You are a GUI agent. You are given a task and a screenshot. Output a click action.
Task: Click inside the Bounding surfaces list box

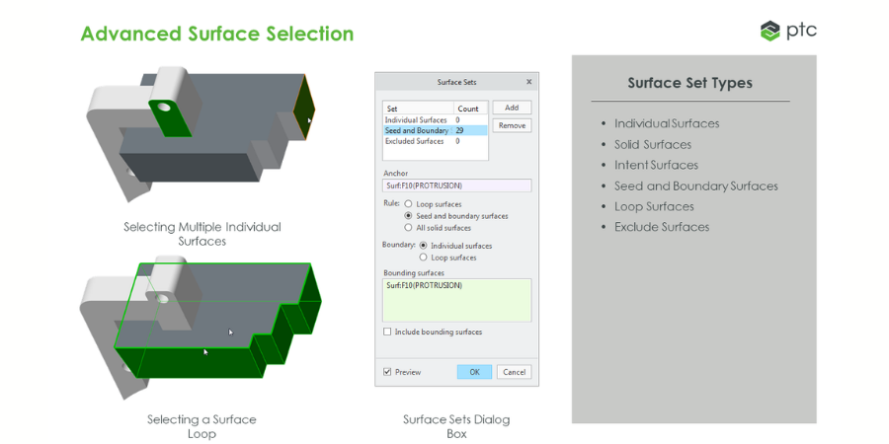[456, 301]
